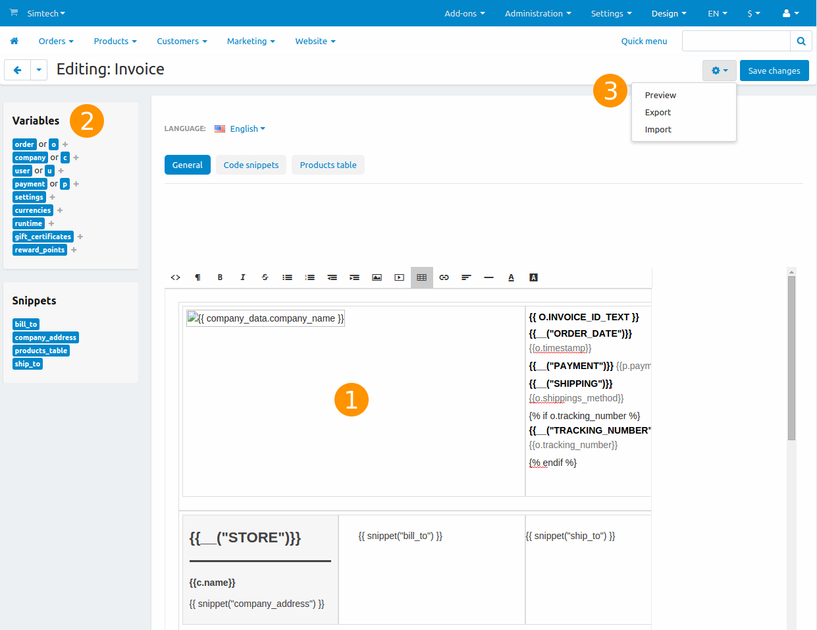Insert the products_table snippet

41,351
